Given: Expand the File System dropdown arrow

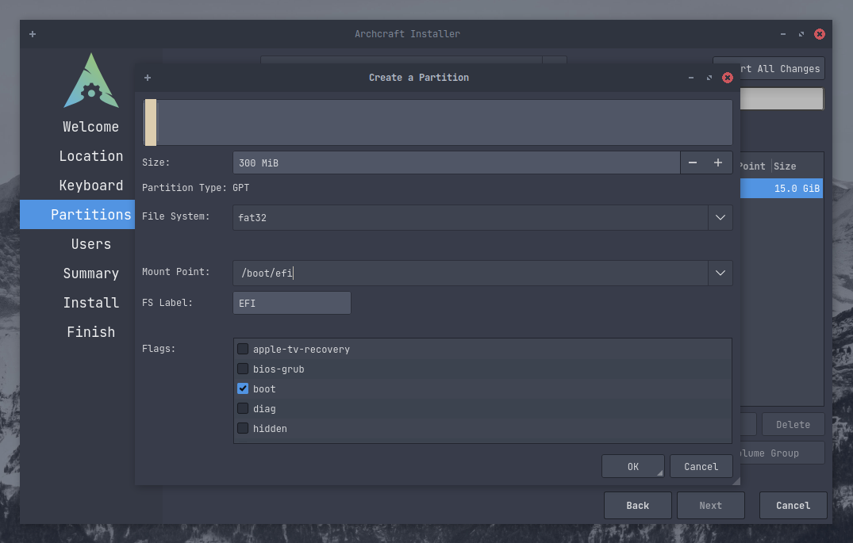Looking at the screenshot, I should (720, 217).
